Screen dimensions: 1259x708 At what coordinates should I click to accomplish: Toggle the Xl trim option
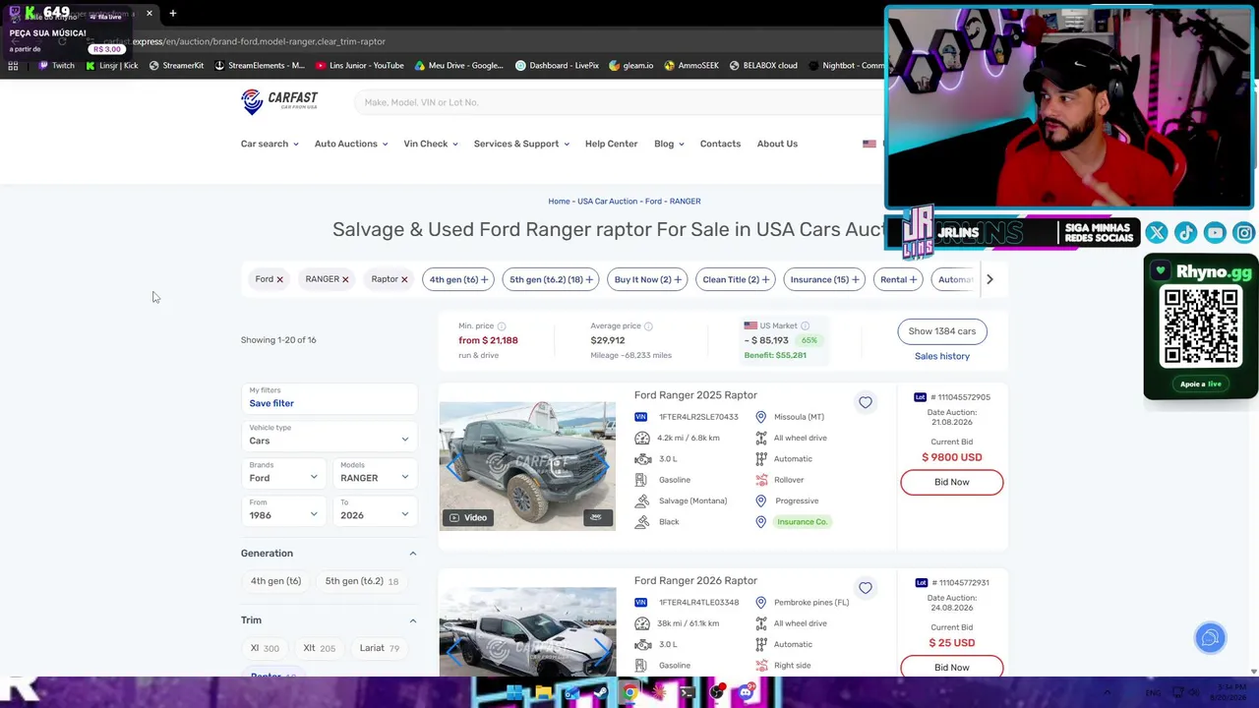pyautogui.click(x=265, y=648)
